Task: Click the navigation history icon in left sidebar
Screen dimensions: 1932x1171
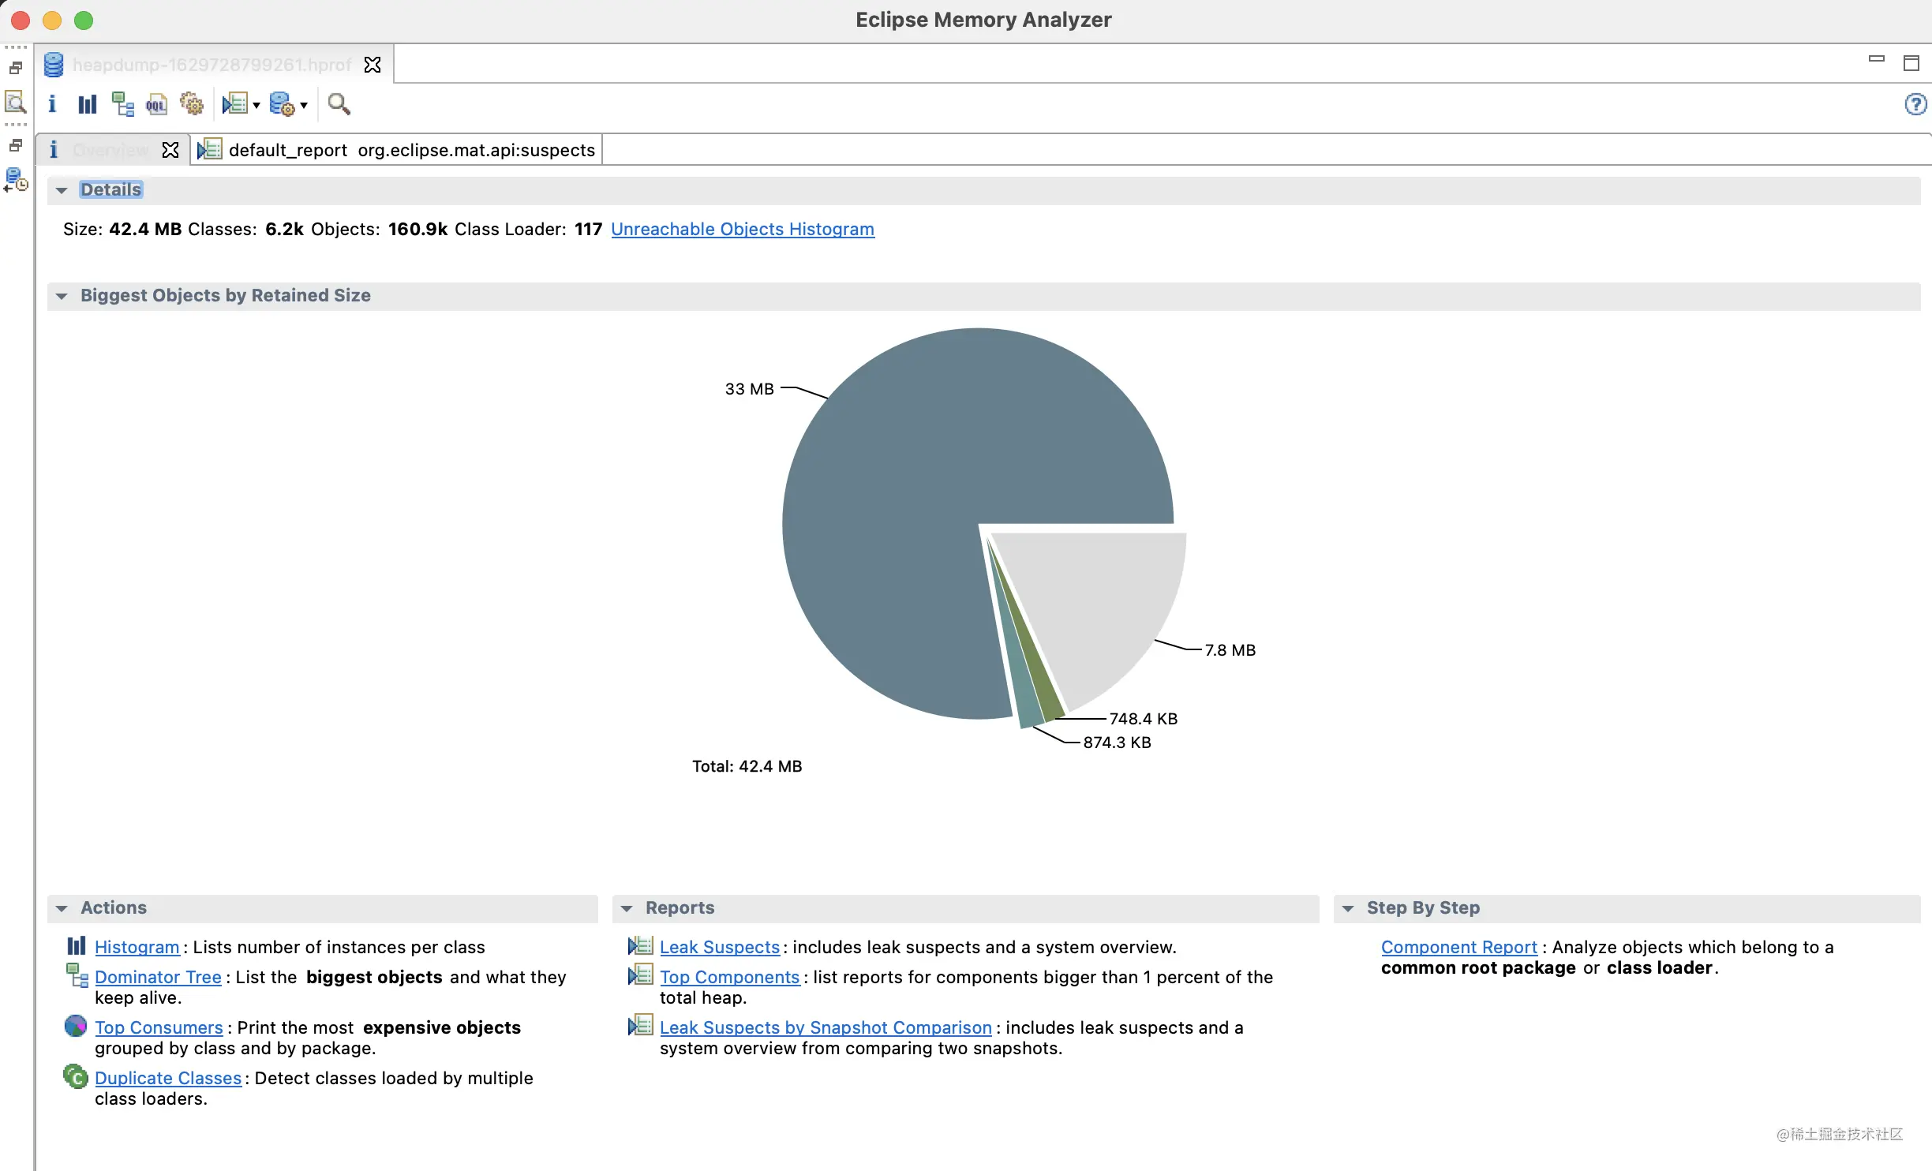Action: tap(16, 181)
